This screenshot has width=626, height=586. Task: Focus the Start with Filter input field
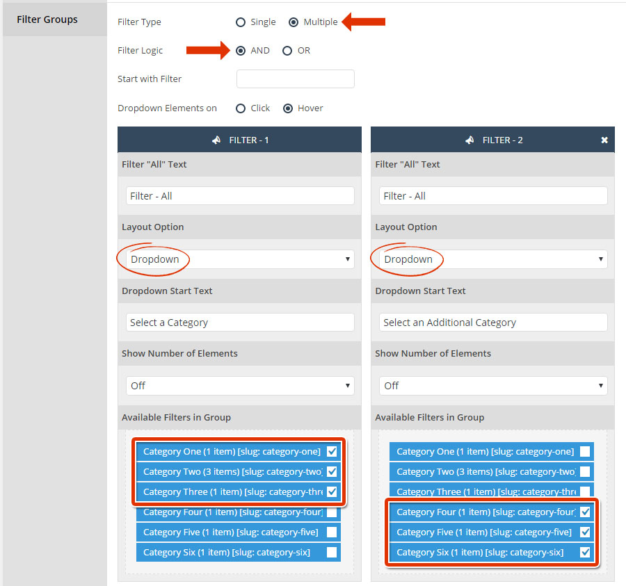tap(296, 79)
